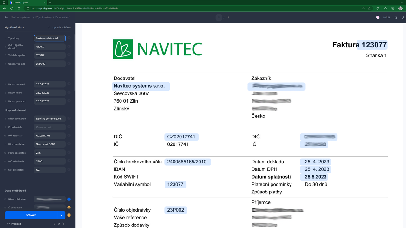Click the page number field showing 1

click(219, 17)
